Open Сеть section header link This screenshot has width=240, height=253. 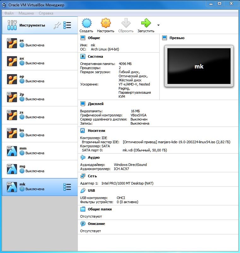(x=92, y=176)
